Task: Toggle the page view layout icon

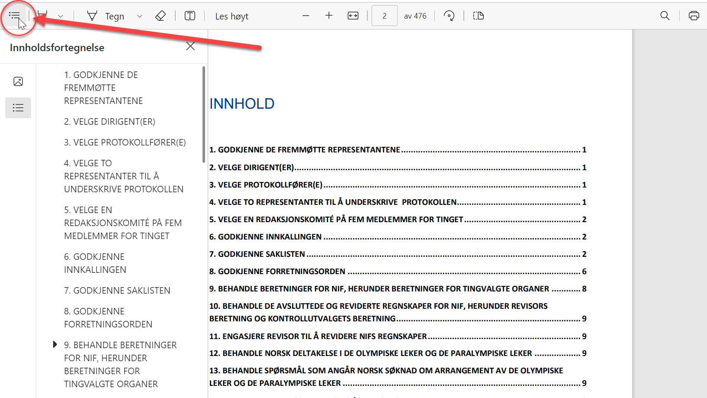Action: point(478,16)
